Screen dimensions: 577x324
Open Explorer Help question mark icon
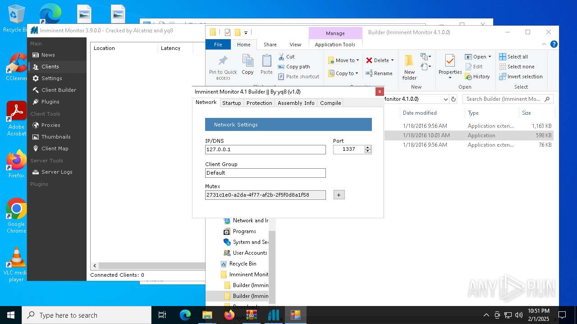click(x=554, y=44)
